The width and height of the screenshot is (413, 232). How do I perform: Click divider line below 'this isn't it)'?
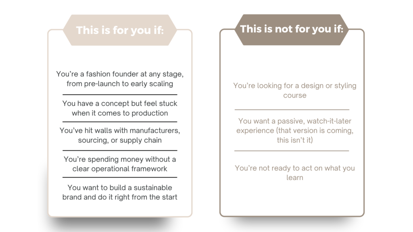tap(292, 151)
